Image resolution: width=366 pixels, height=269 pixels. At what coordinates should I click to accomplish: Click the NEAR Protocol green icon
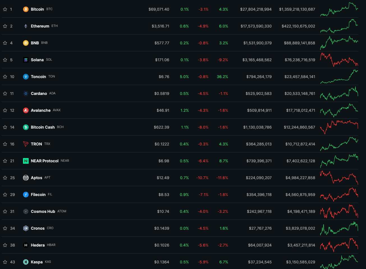tap(26, 161)
